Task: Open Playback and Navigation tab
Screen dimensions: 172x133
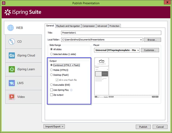Action: pyautogui.click(x=68, y=26)
